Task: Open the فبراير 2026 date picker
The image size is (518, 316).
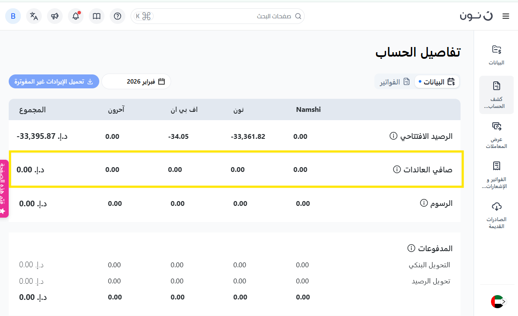Action: (x=137, y=81)
